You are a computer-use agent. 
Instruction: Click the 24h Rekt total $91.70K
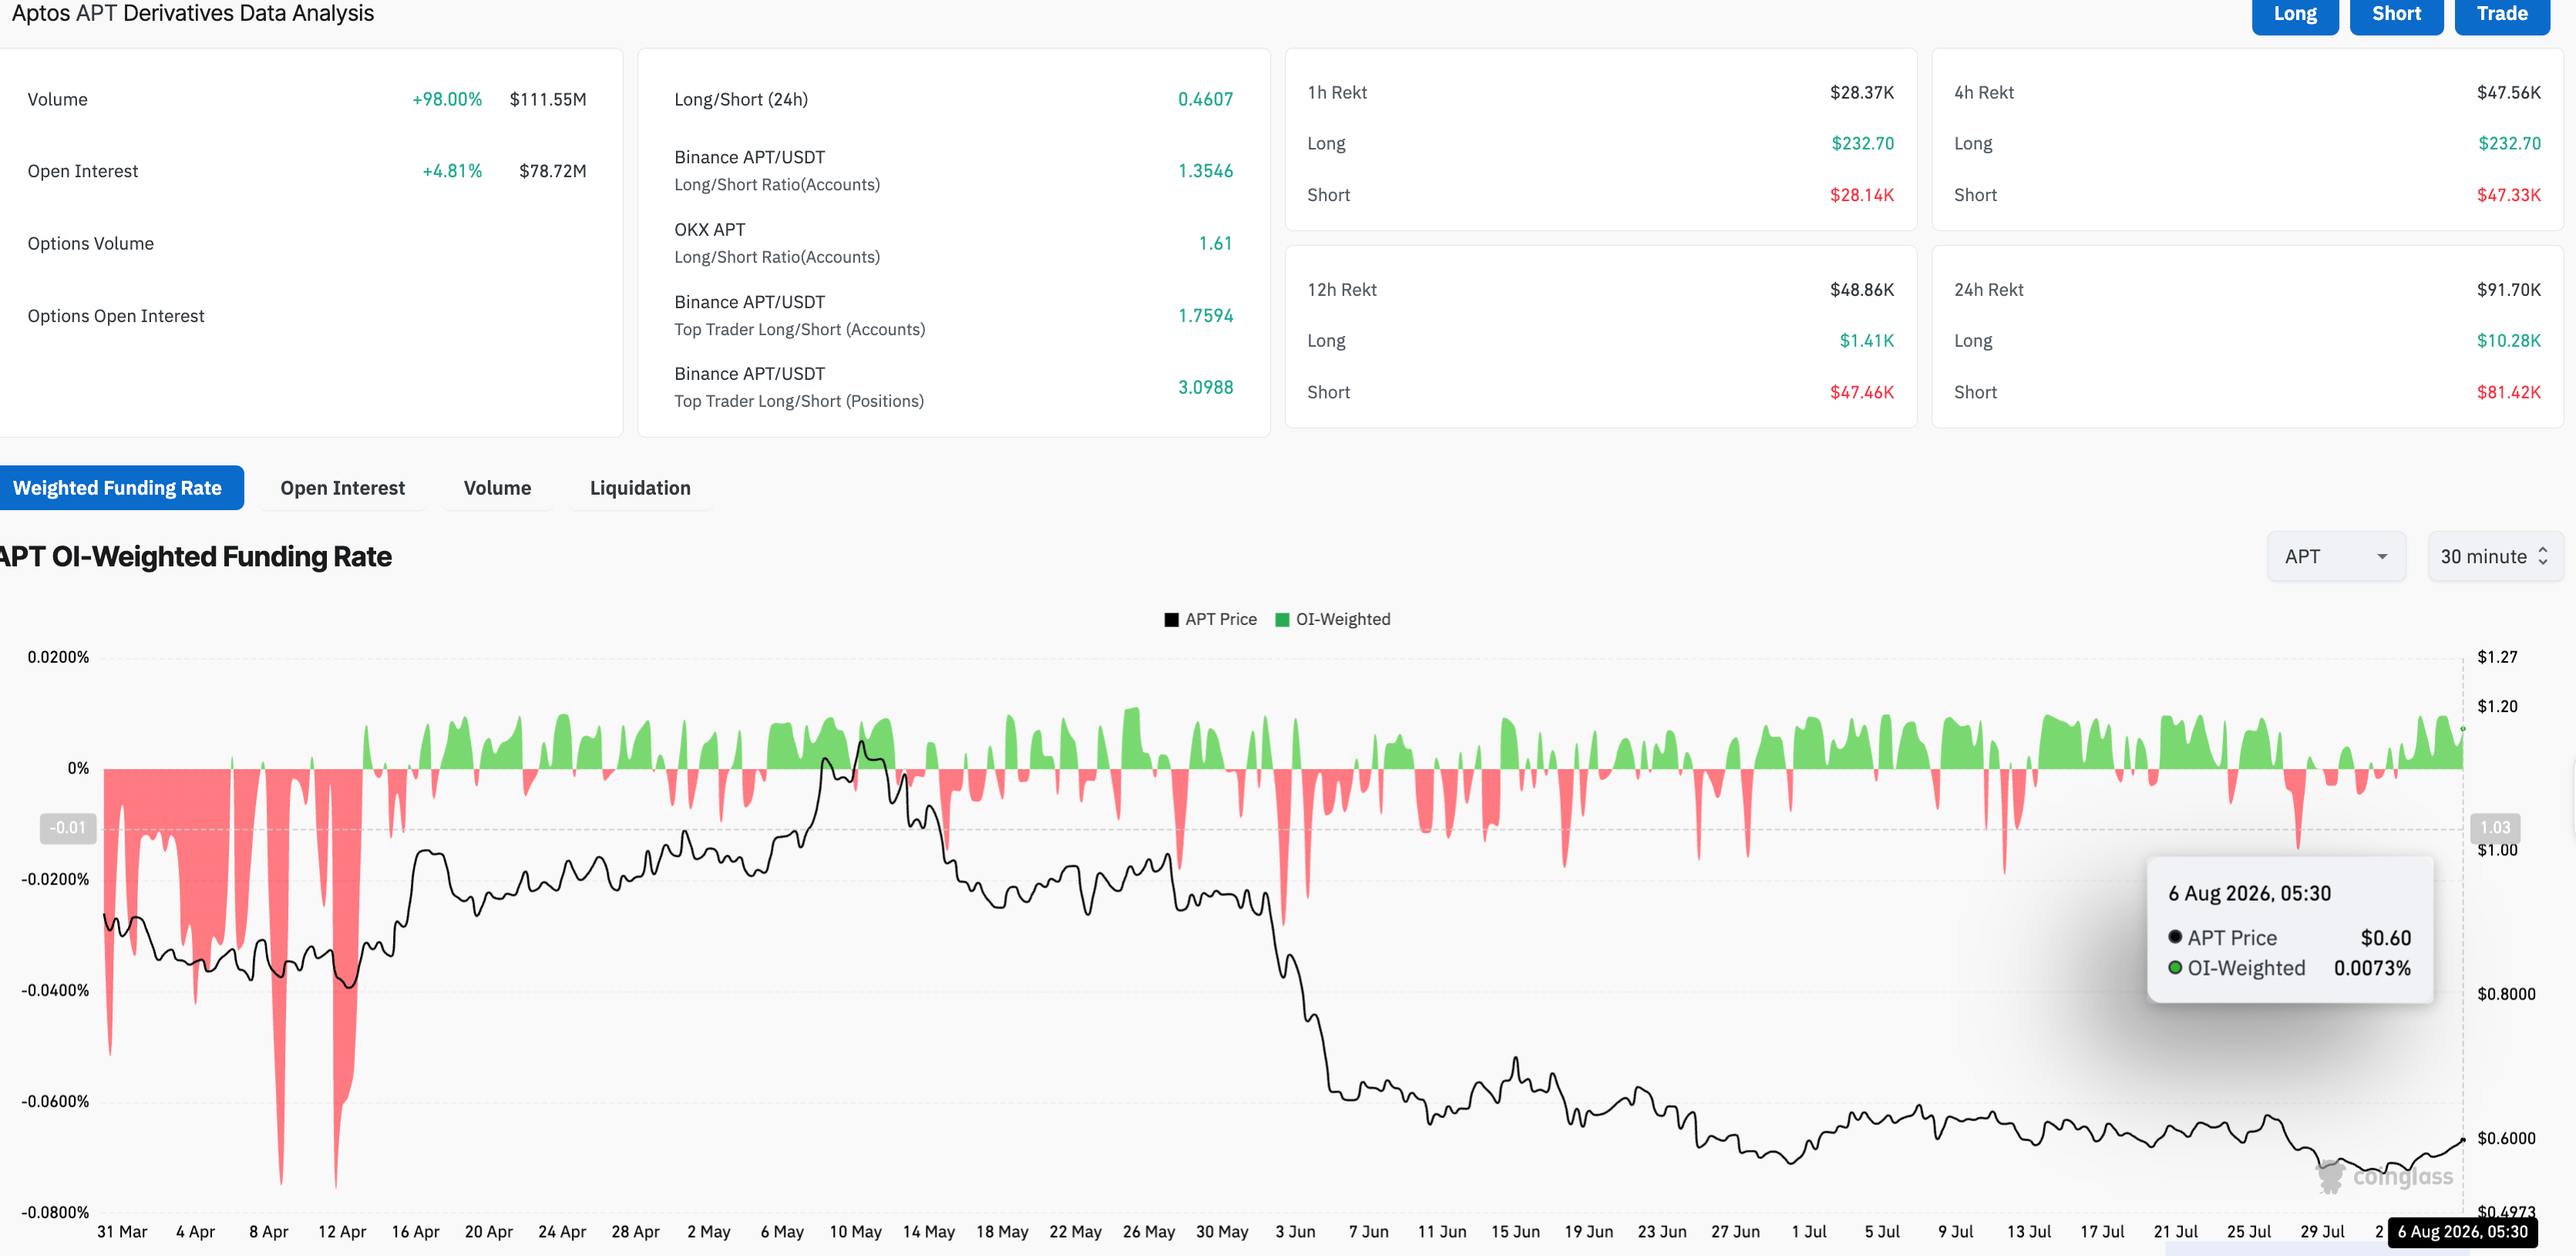2508,290
